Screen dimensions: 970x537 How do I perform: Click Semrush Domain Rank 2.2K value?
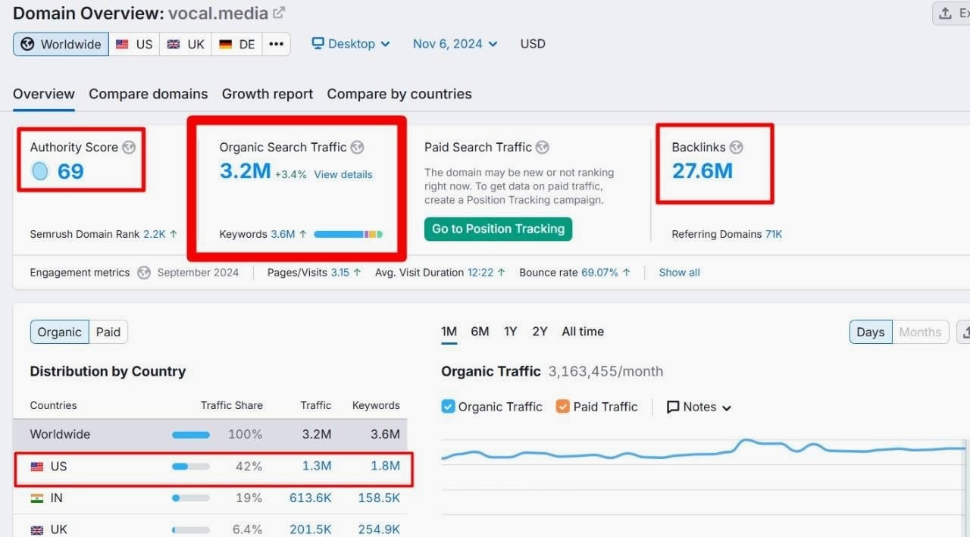click(x=154, y=235)
